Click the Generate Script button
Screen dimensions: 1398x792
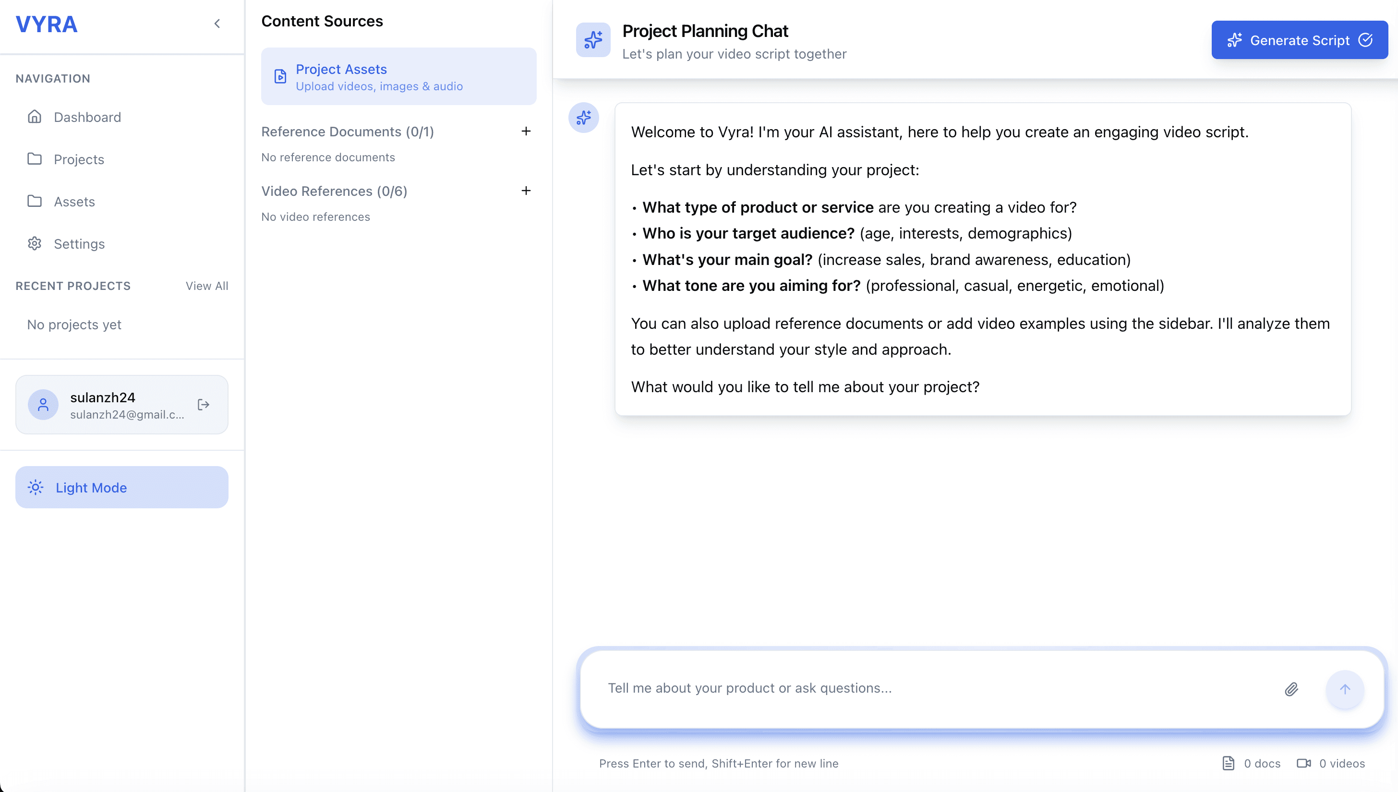[x=1300, y=40]
